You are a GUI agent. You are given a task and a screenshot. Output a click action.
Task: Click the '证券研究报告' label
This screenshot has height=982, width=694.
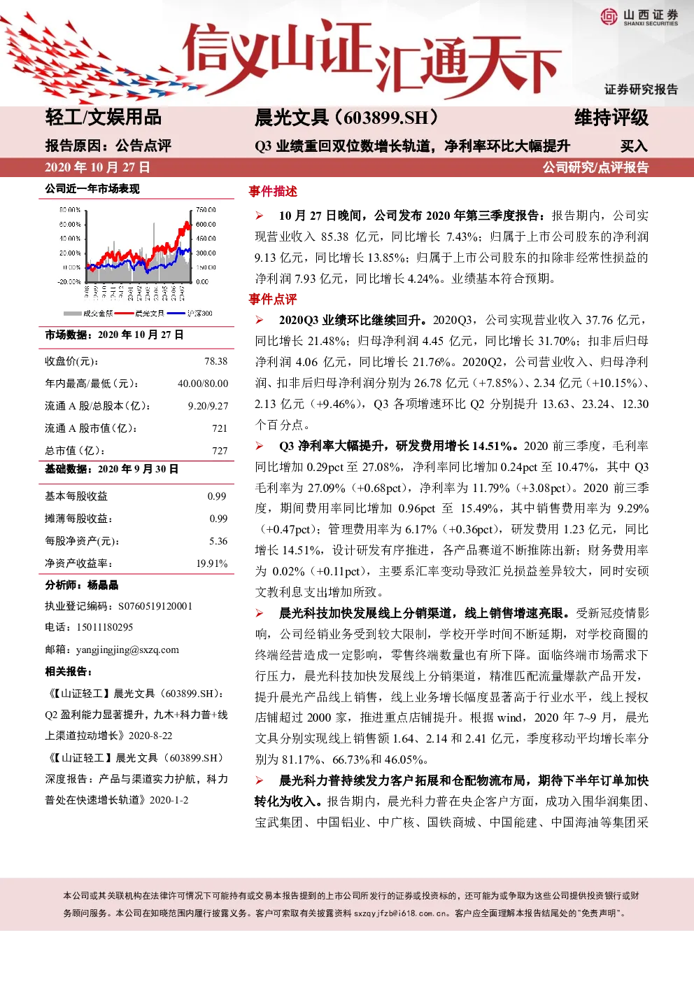tap(641, 89)
